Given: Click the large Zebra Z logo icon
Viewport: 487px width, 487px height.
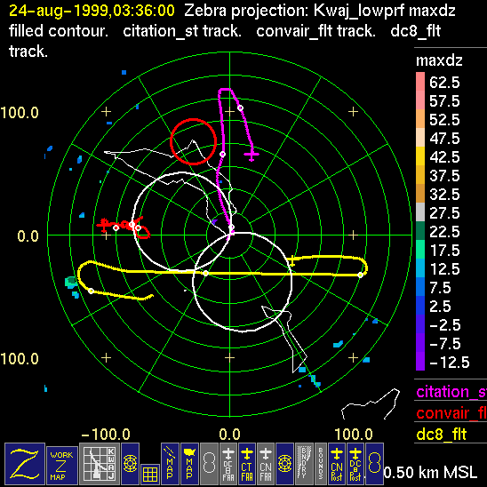Looking at the screenshot, I should 25,463.
